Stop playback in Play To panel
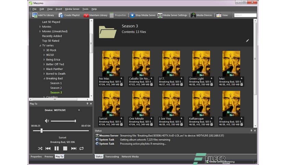This screenshot has height=165, width=286. coord(65,148)
